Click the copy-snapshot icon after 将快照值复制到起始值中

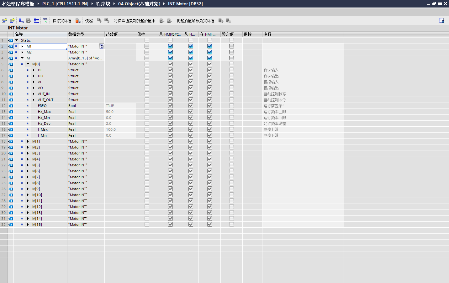pyautogui.click(x=161, y=20)
